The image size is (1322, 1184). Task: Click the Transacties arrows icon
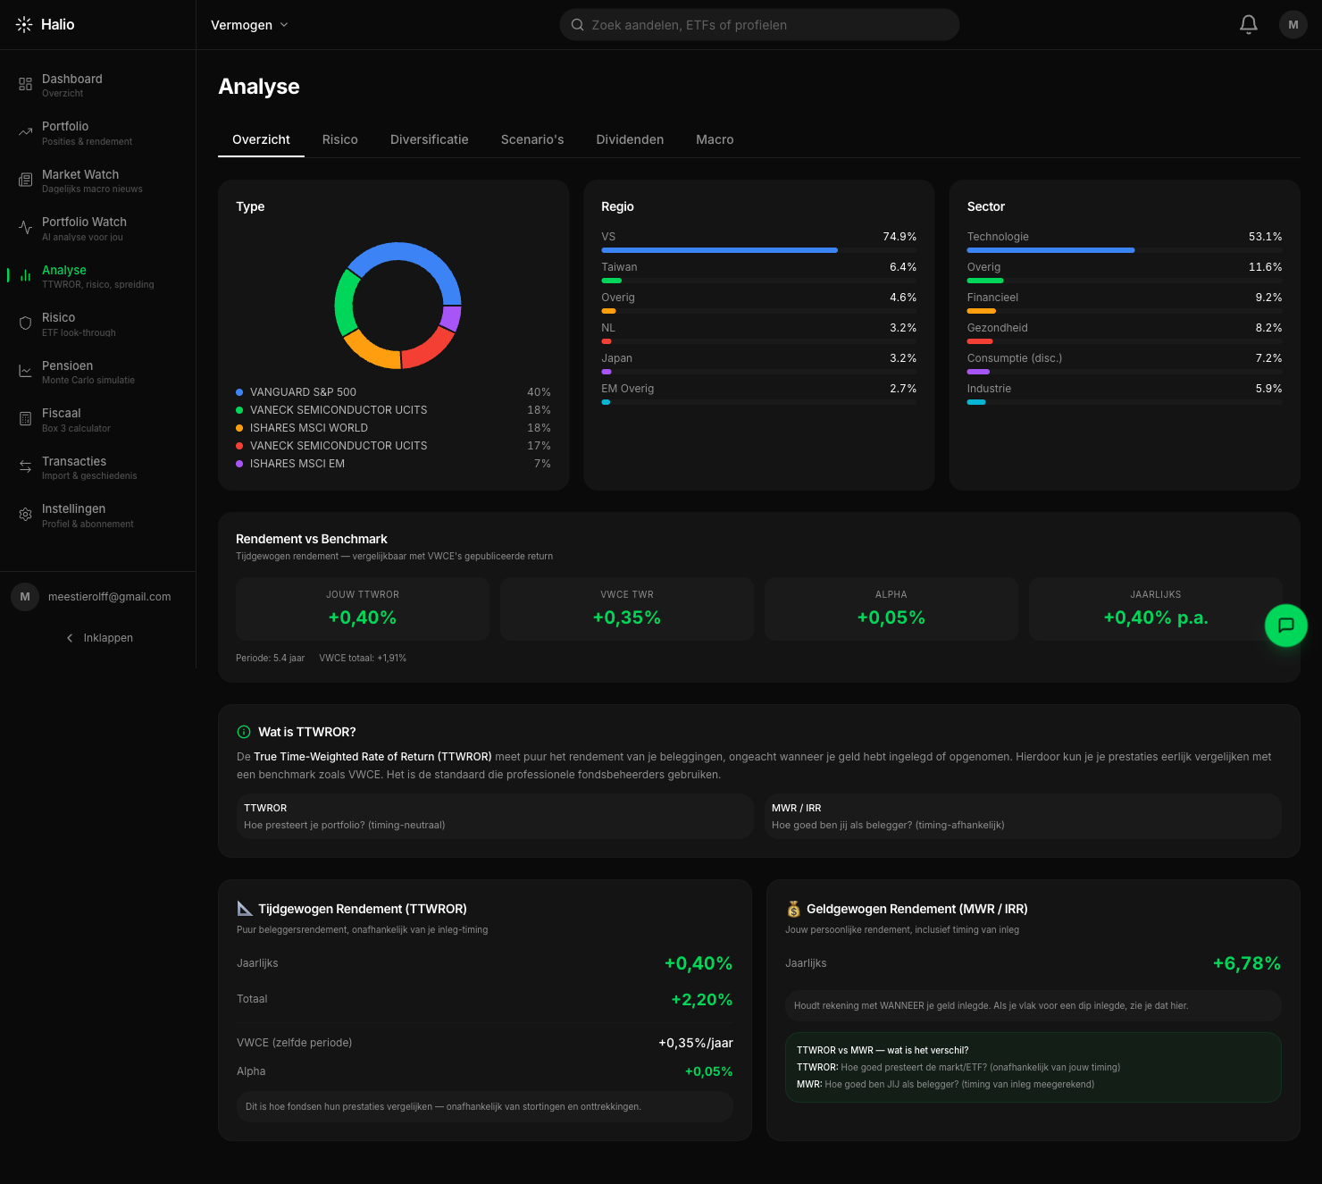pos(25,466)
